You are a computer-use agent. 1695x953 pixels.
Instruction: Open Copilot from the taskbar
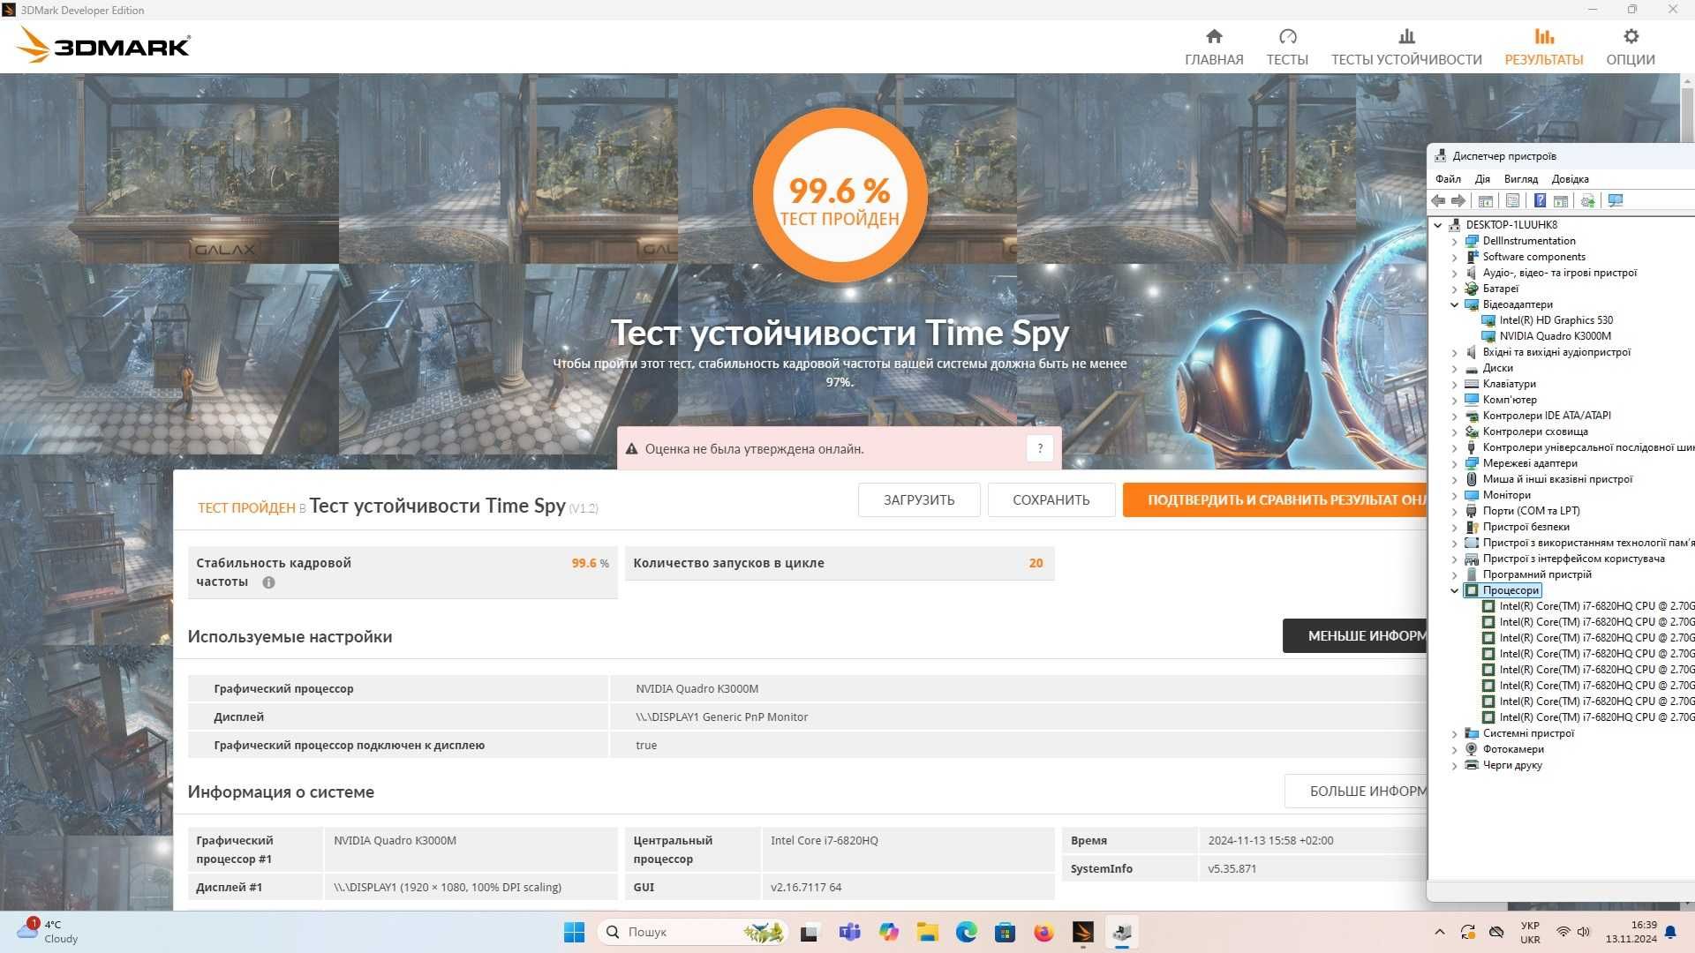point(888,932)
